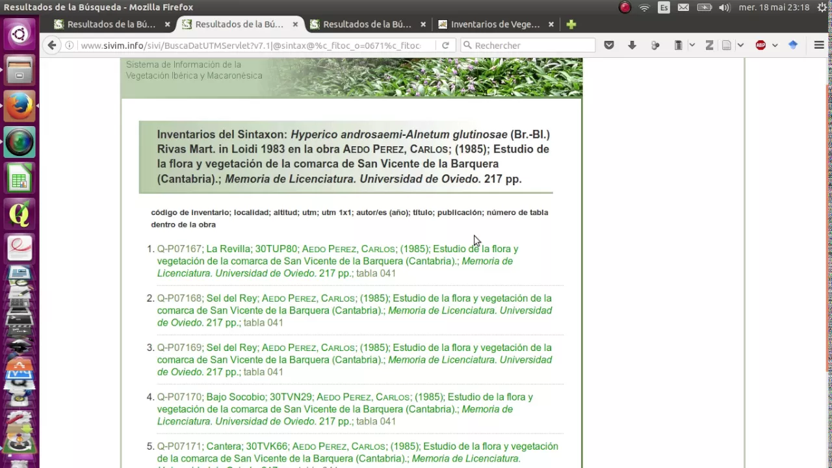Close the first Resultados de la Bú... tab
The image size is (832, 468).
[x=167, y=24]
